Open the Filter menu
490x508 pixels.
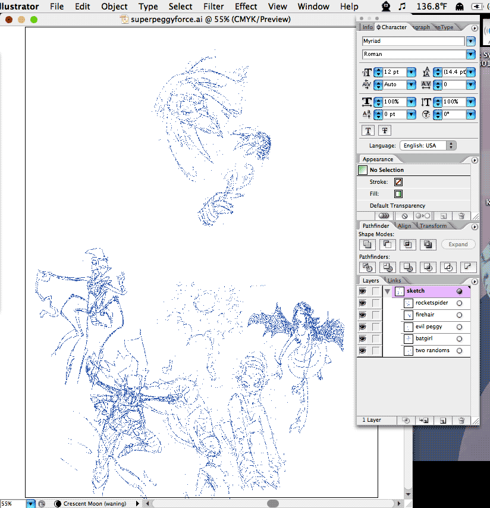coord(213,7)
